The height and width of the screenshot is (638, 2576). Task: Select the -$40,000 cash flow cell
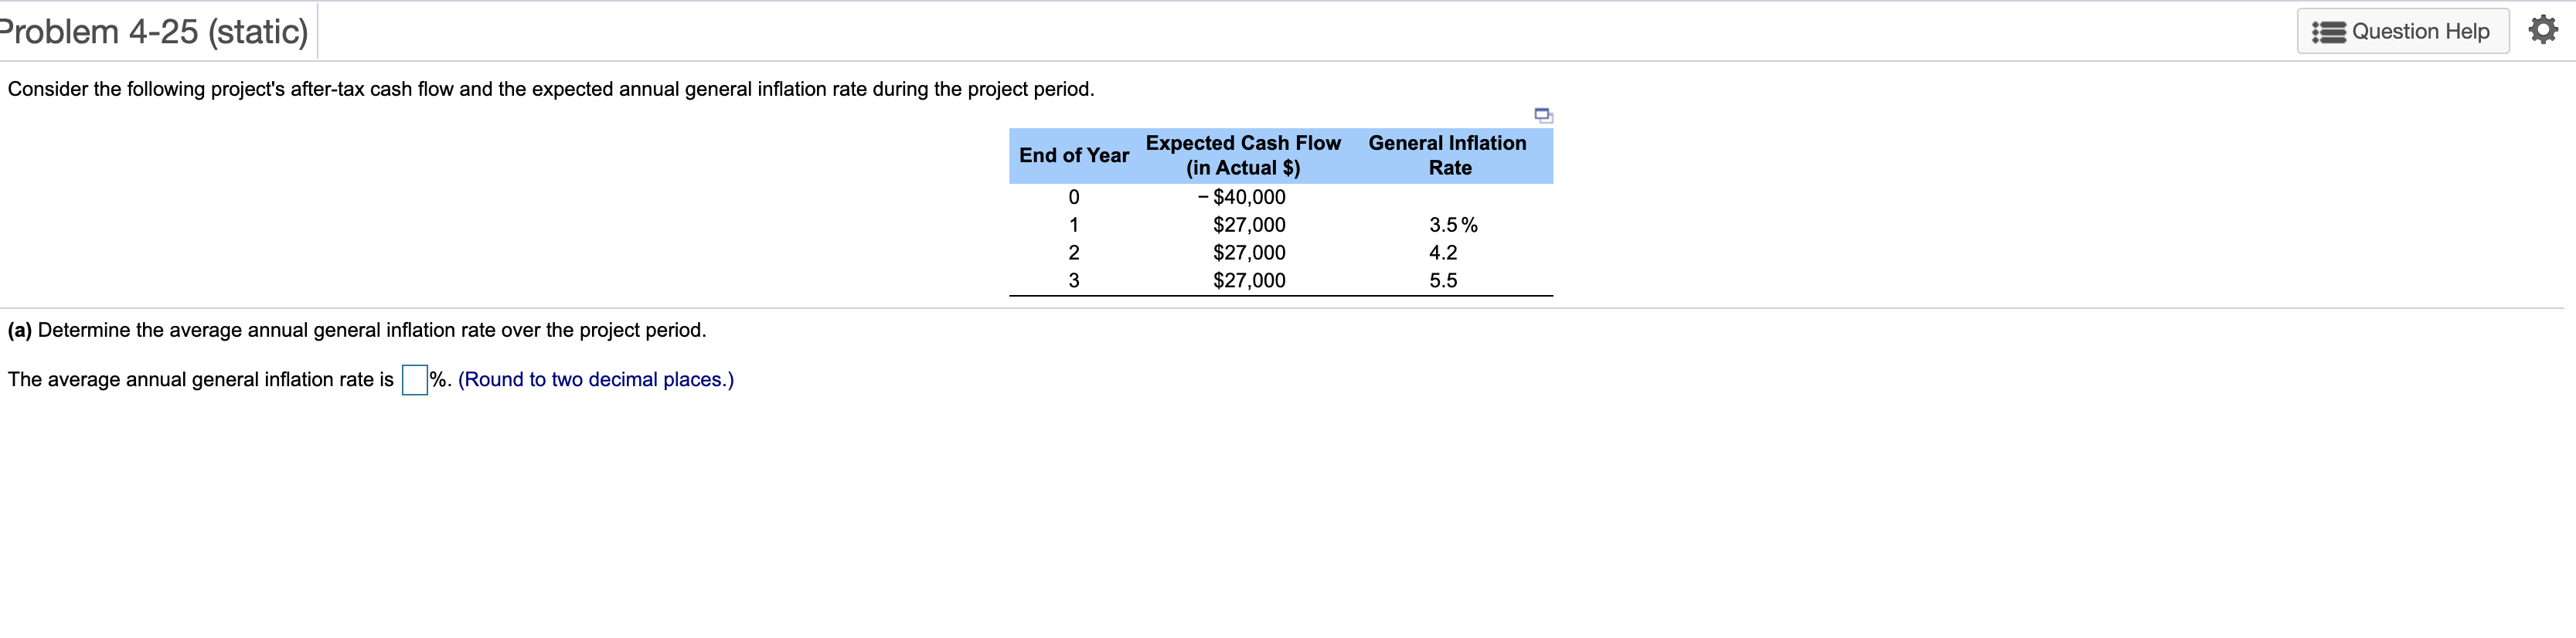pos(1241,197)
